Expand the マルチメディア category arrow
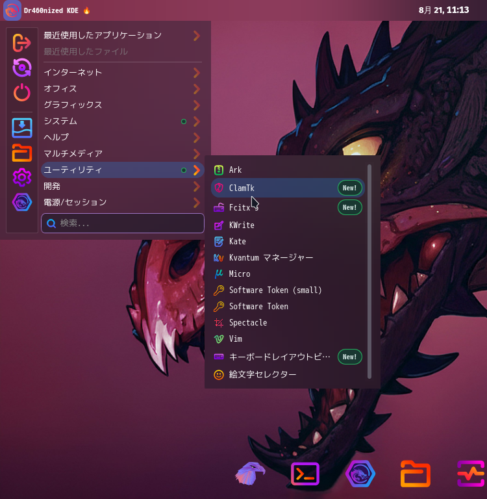Viewport: 487px width, 499px height. pos(197,154)
